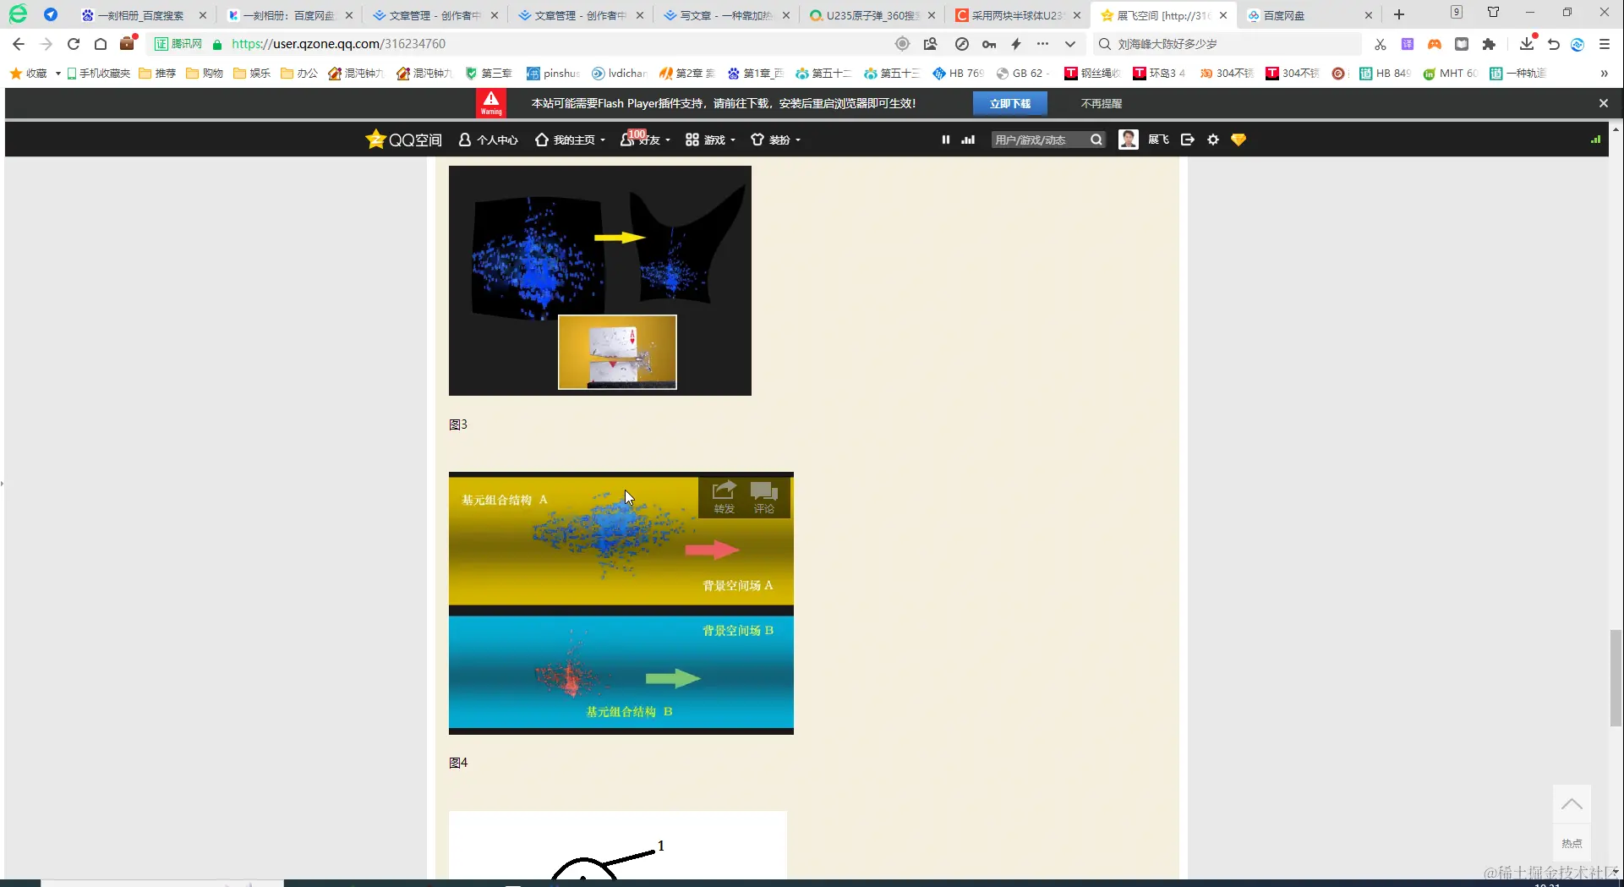Open the 娱乐 bookmarks folder

click(x=252, y=74)
